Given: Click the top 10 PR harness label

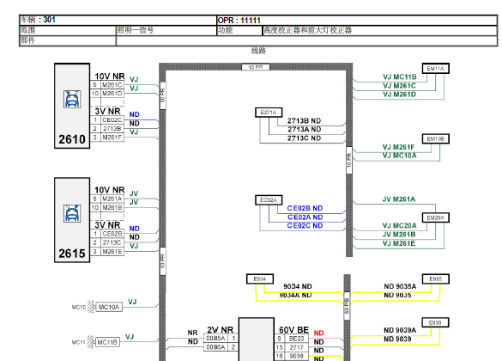Looking at the screenshot, I should coord(256,67).
